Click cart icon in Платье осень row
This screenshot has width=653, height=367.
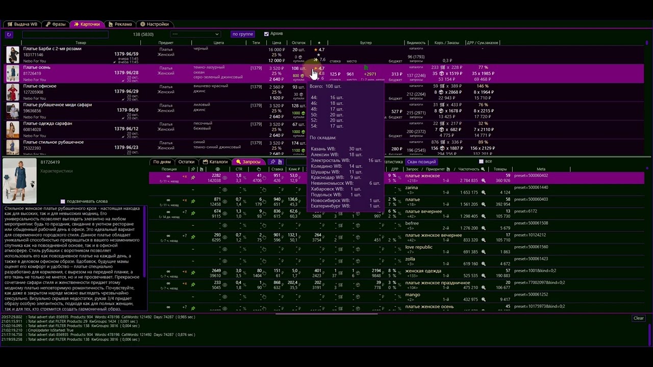coord(442,67)
